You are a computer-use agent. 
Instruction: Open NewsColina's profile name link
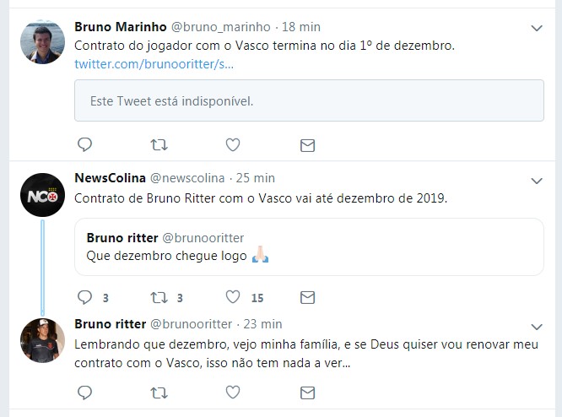click(x=110, y=178)
